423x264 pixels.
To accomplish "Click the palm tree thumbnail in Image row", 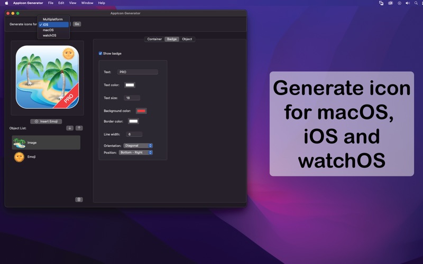I will click(x=19, y=143).
